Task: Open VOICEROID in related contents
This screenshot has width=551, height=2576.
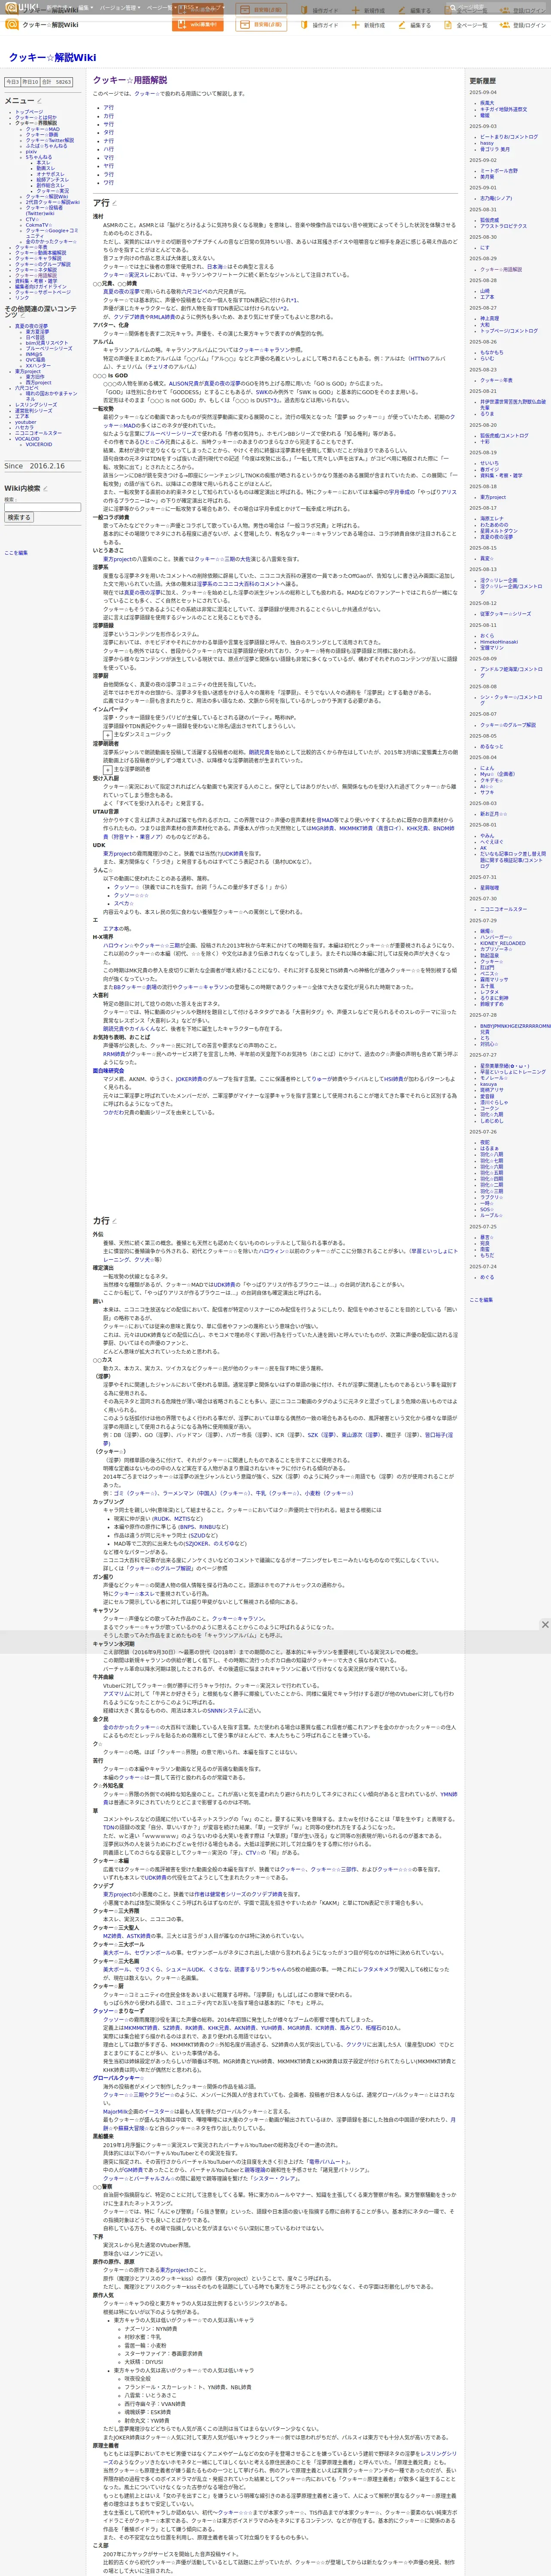Action: (x=39, y=444)
